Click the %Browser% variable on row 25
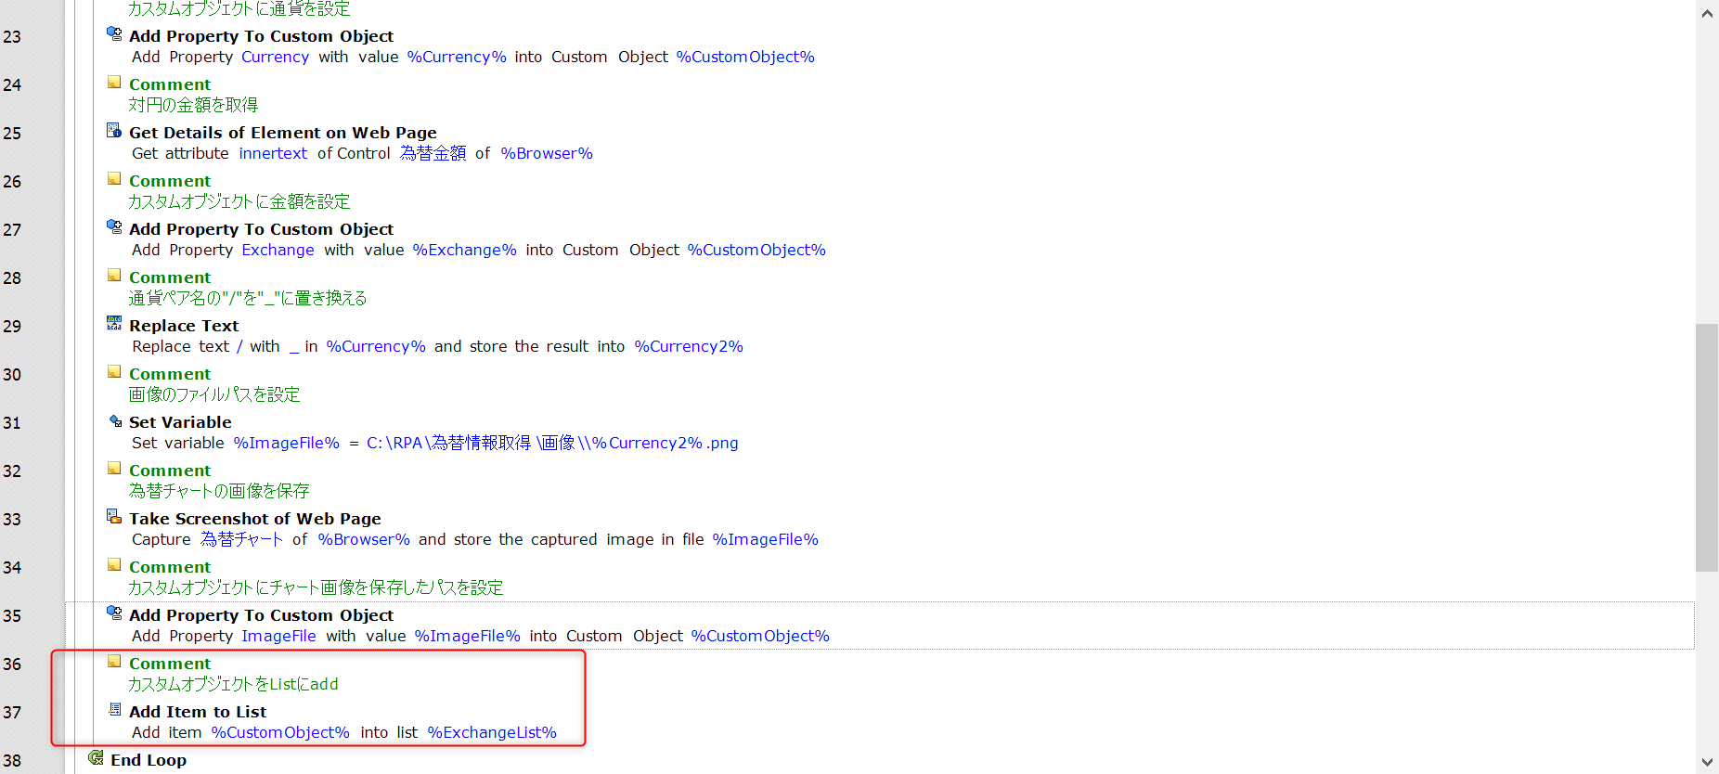This screenshot has width=1719, height=774. click(x=547, y=153)
